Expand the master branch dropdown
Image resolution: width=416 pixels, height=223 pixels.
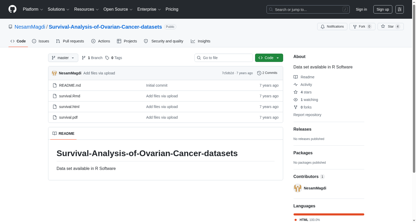(63, 58)
